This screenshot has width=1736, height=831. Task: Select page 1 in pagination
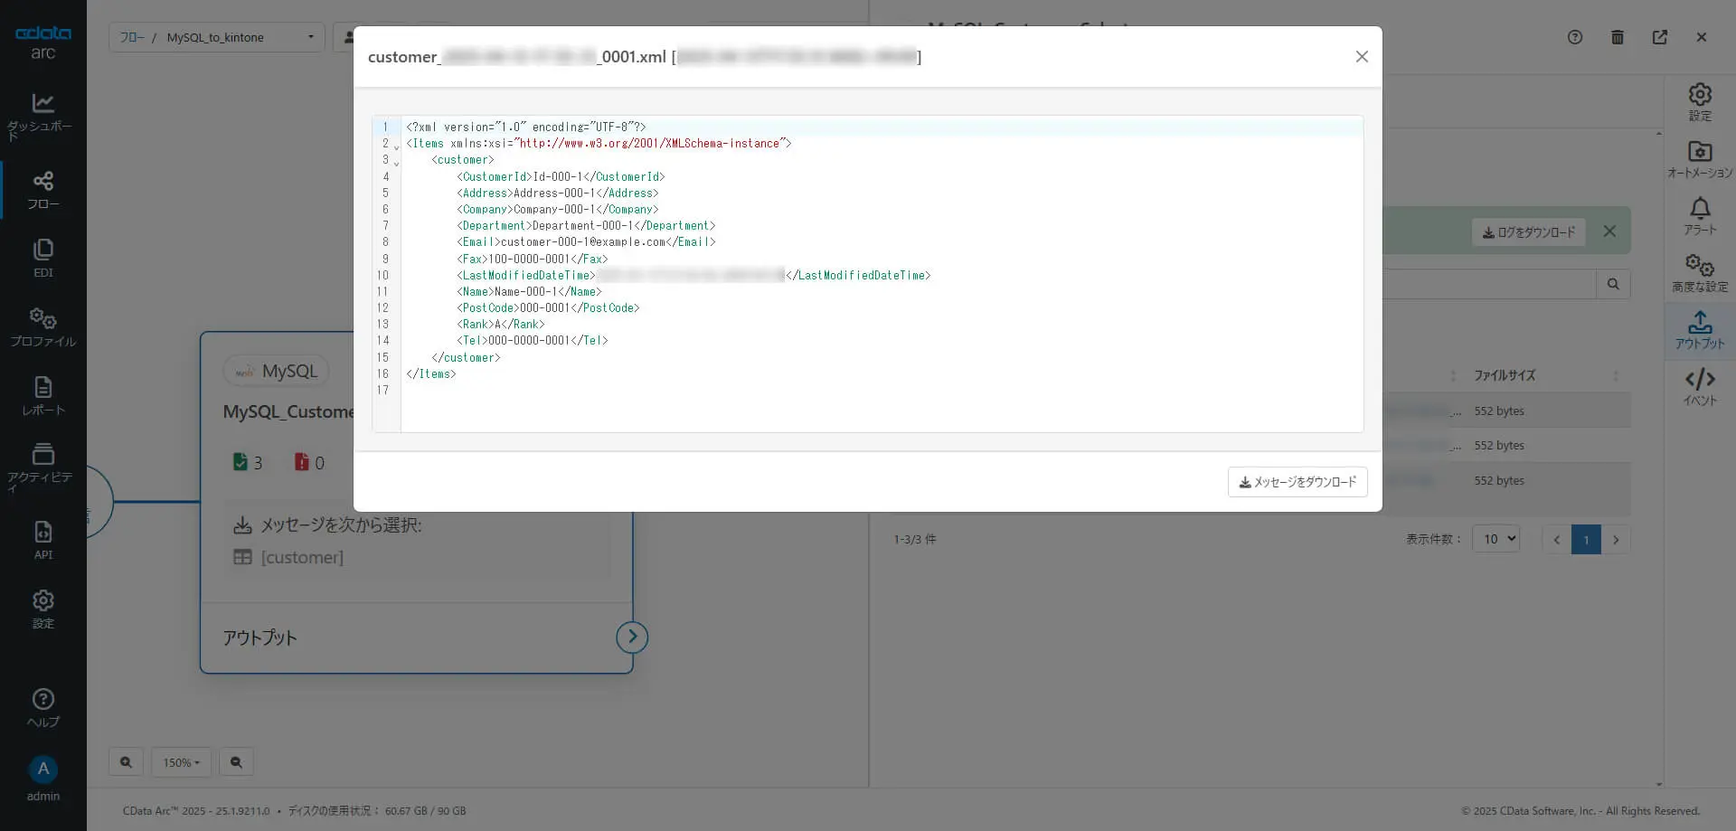click(x=1586, y=540)
